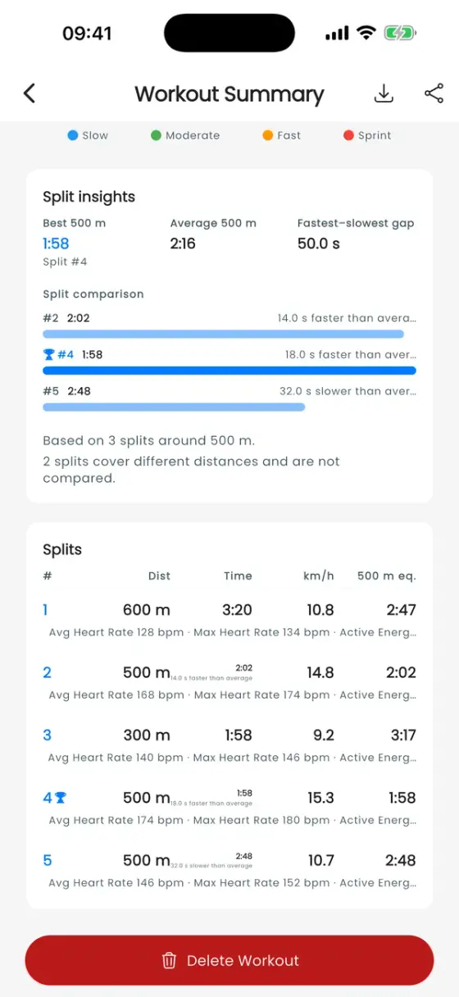Open split number 1 row
The image size is (459, 997).
(229, 620)
